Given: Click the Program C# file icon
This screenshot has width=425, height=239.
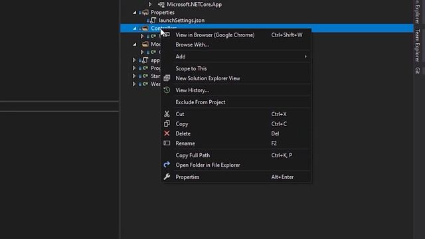Looking at the screenshot, I should [145, 68].
